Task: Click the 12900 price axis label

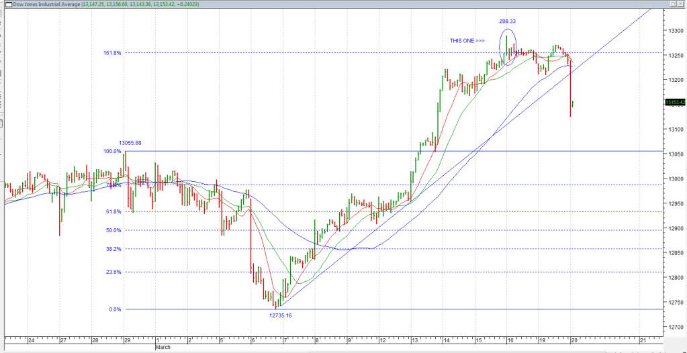Action: 675,228
